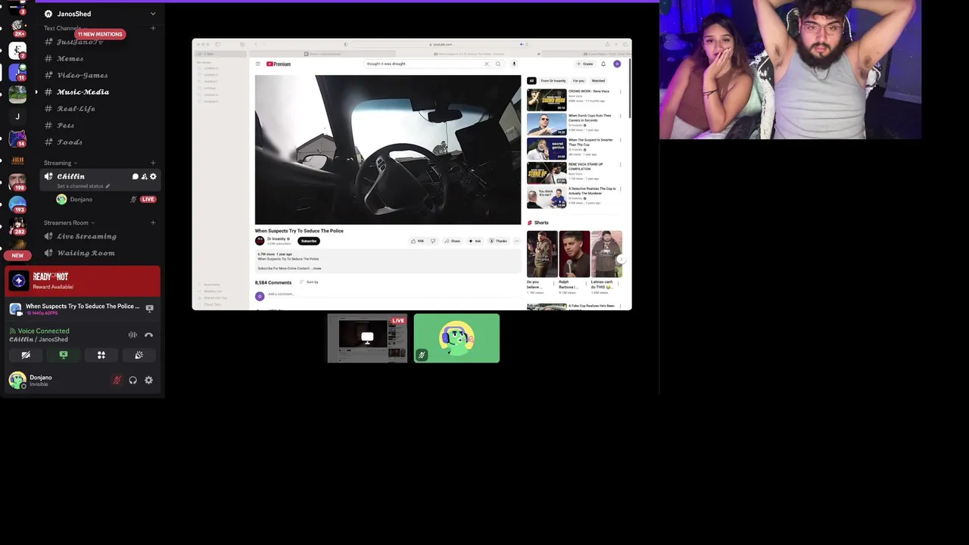
Task: Unmute the microphone in user panel
Action: (117, 380)
